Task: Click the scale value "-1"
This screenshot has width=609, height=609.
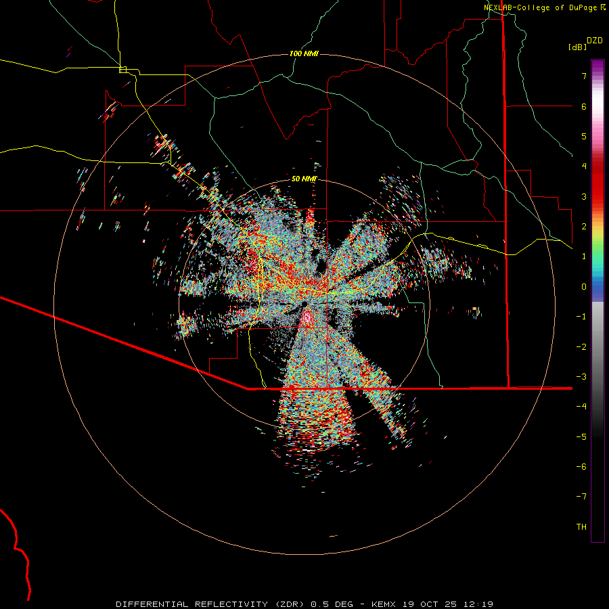Action: coord(581,317)
